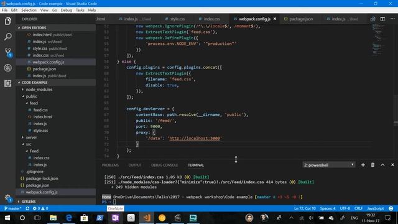The image size is (398, 224).
Task: Open the File menu
Action: (4, 10)
